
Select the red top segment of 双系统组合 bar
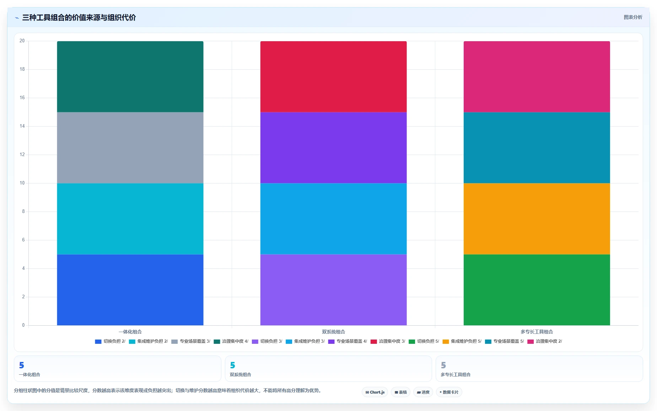(333, 77)
